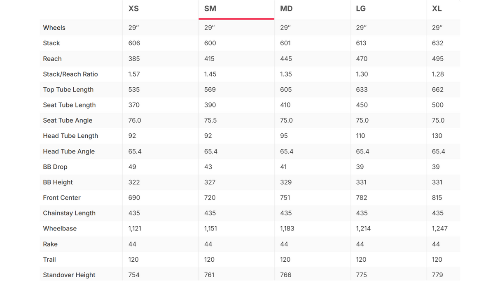Switch to the MD size column
This screenshot has height=281, width=500.
coord(286,9)
